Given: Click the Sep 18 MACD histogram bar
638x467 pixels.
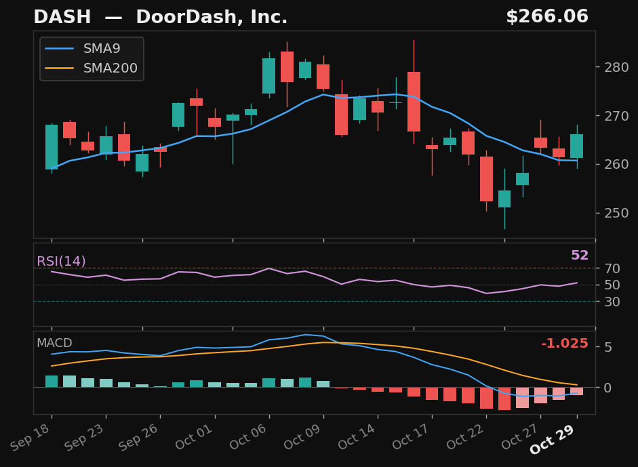Looking at the screenshot, I should point(52,381).
